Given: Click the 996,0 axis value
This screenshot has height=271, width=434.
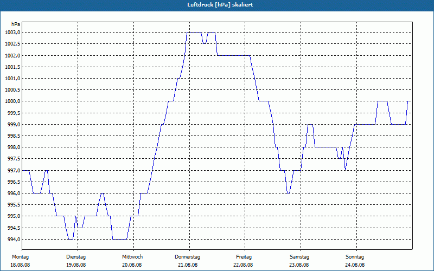Looking at the screenshot, I should coord(14,193).
